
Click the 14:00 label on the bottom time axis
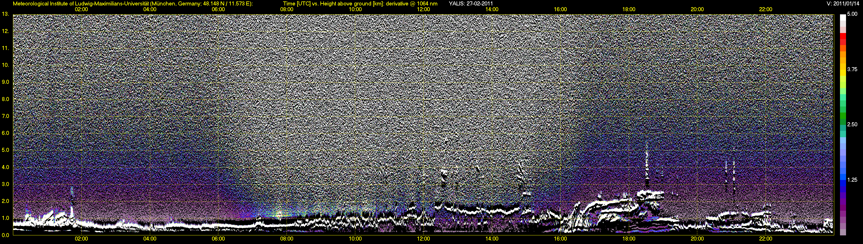[492, 239]
